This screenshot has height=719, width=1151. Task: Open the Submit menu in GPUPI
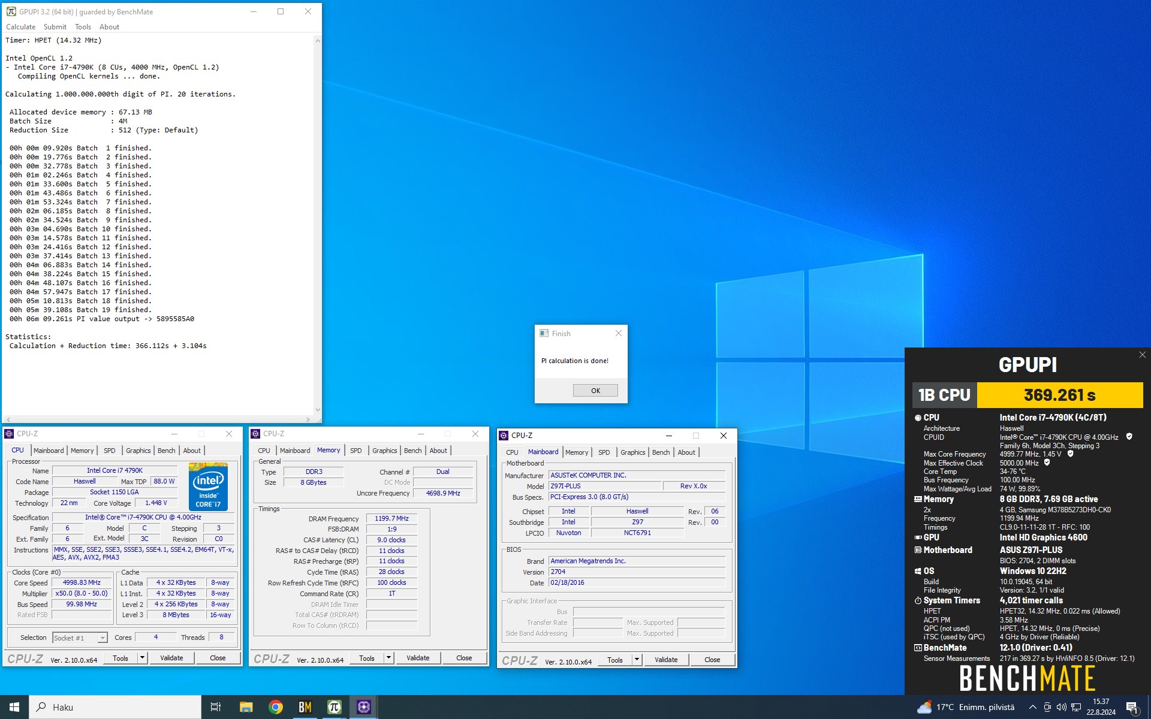pos(55,27)
